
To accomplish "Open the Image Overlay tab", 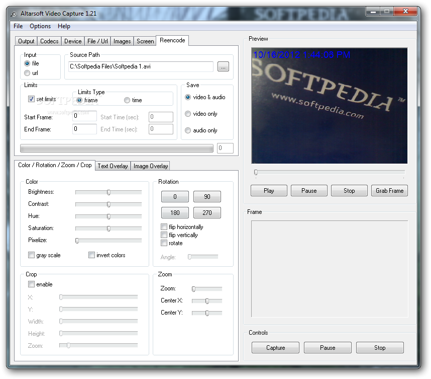I will (151, 166).
